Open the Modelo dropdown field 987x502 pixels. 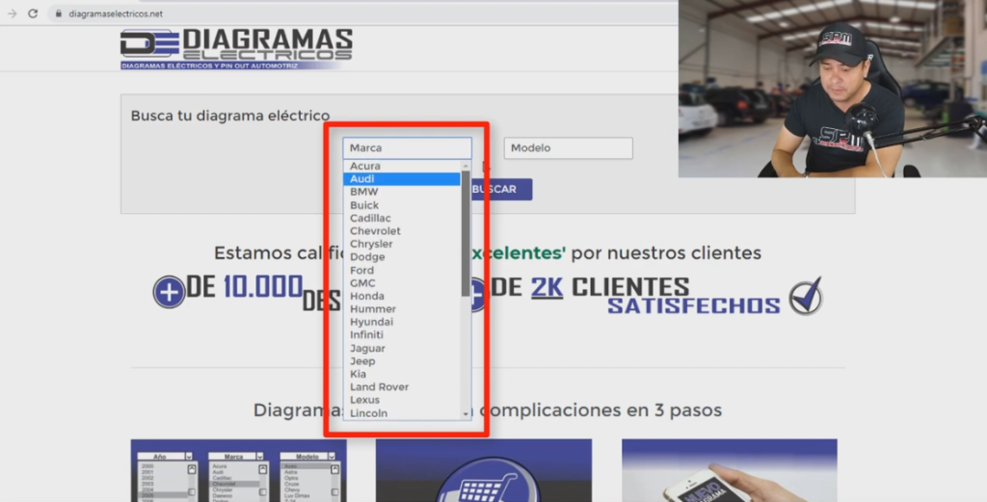(x=568, y=147)
